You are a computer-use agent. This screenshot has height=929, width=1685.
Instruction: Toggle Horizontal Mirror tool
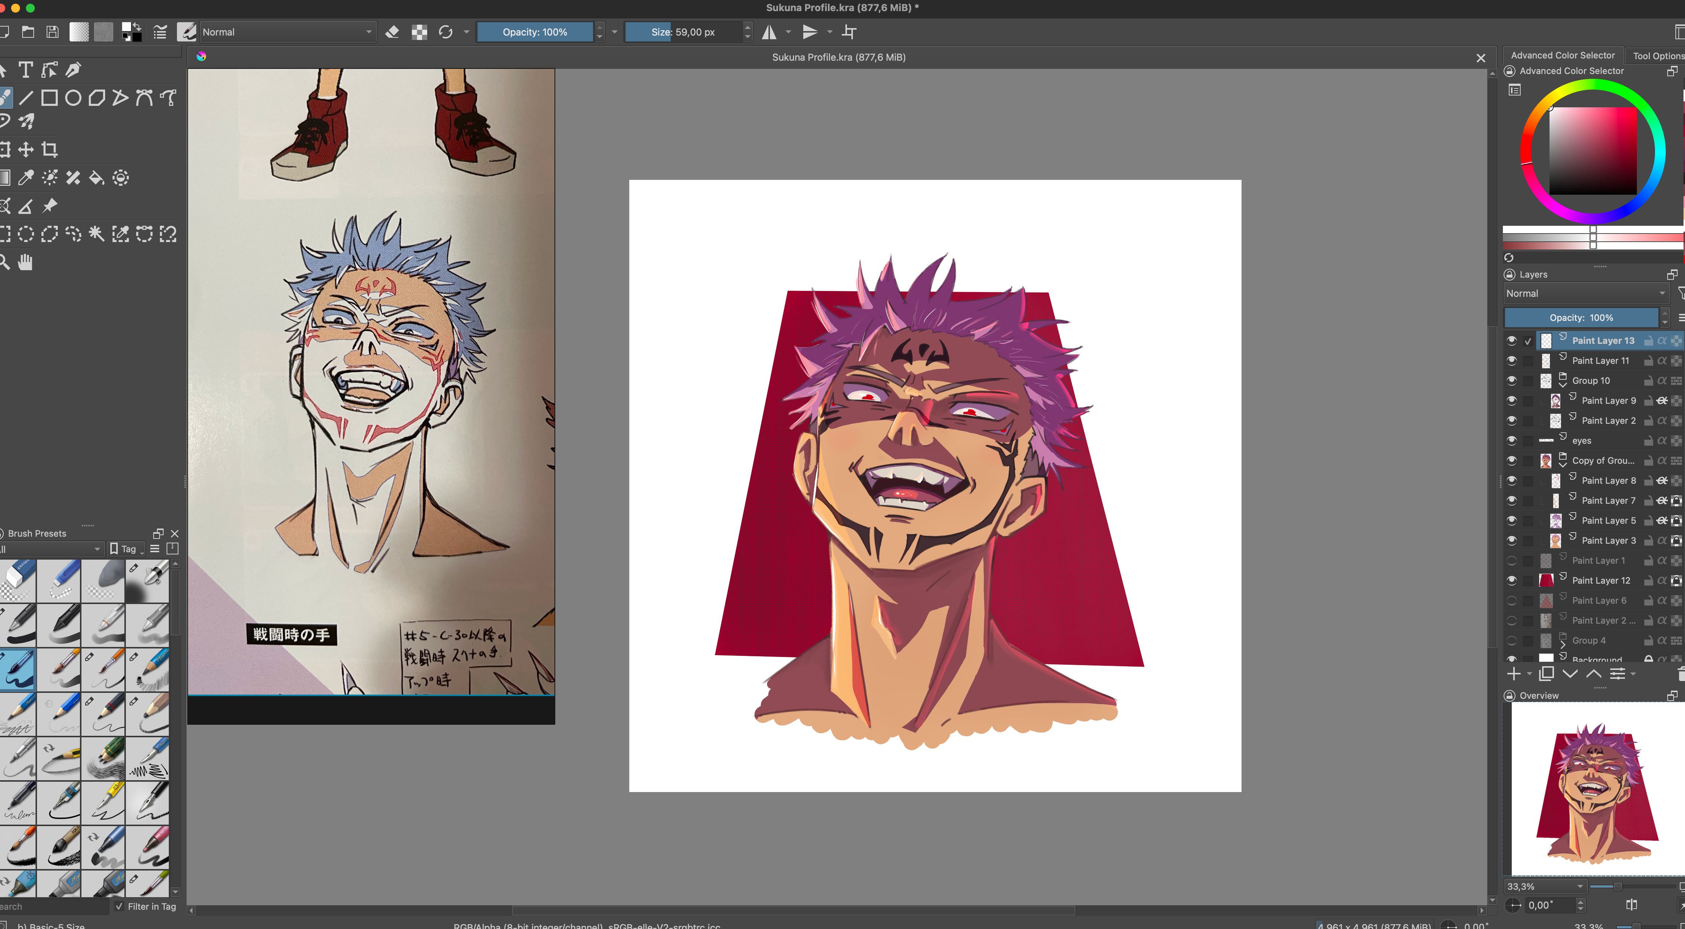click(769, 32)
